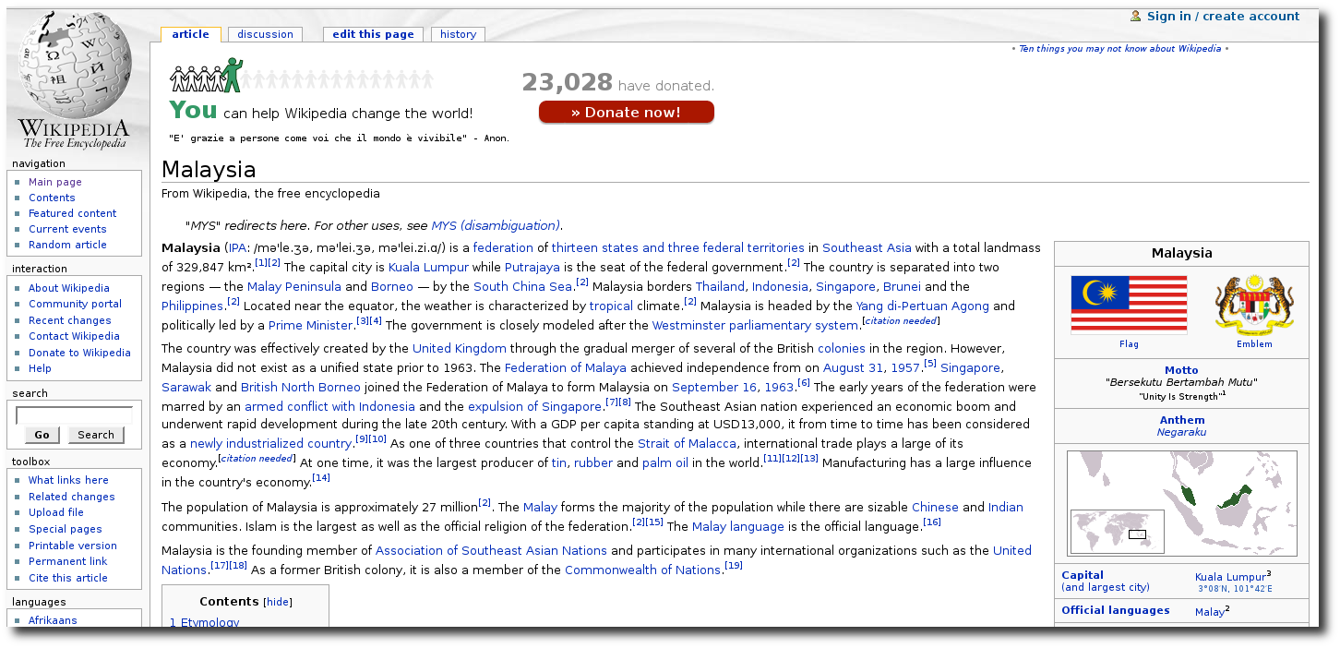Click the Search button
Image resolution: width=1340 pixels, height=648 pixels.
[96, 435]
